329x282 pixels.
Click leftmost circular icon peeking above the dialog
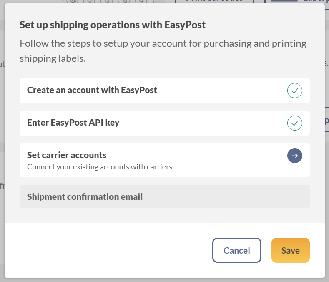(73, 2)
